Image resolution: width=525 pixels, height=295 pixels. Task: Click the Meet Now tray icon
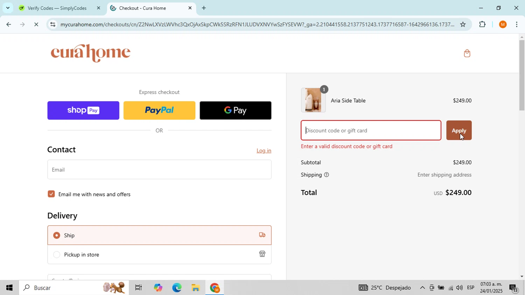432,288
